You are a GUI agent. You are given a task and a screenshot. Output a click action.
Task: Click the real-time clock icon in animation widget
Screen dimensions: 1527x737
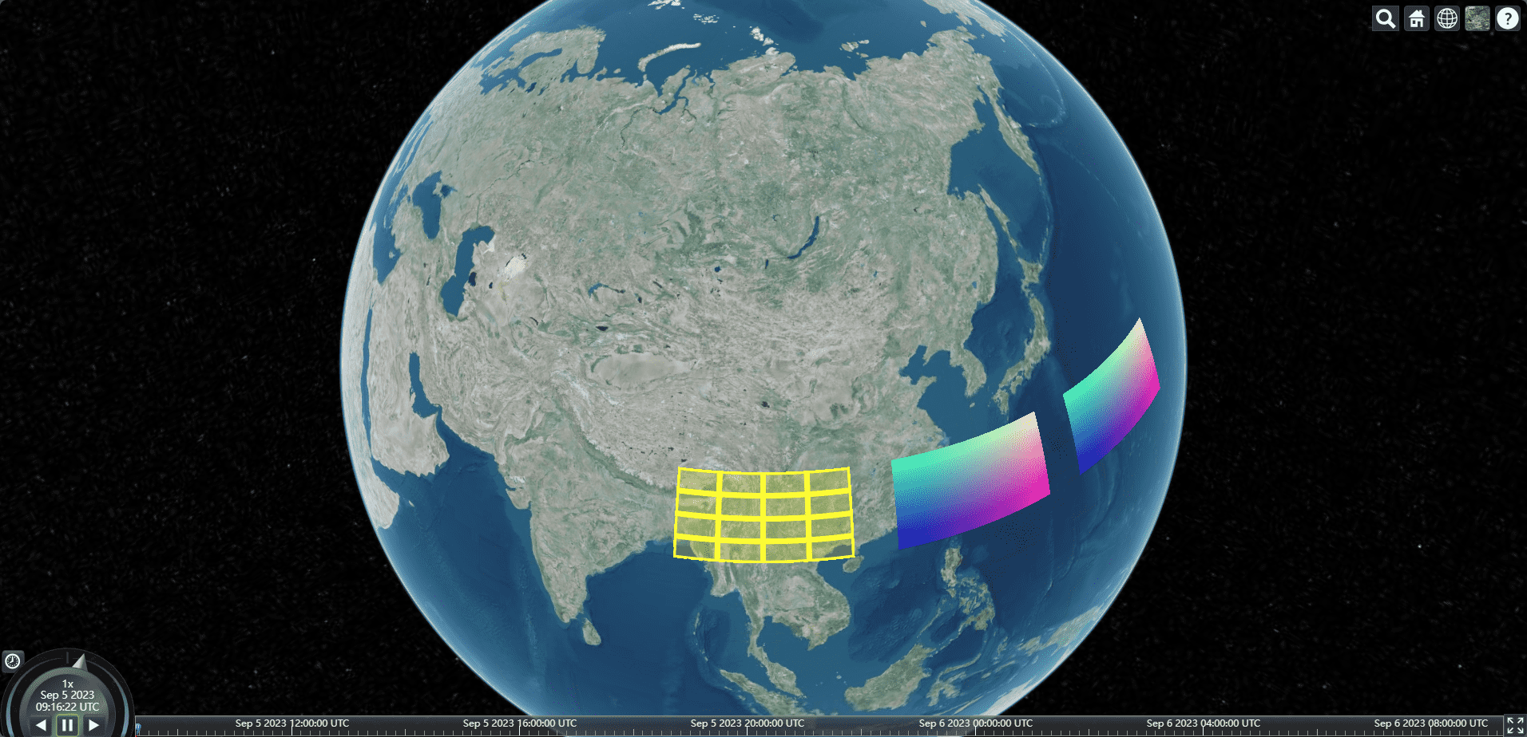[x=12, y=660]
